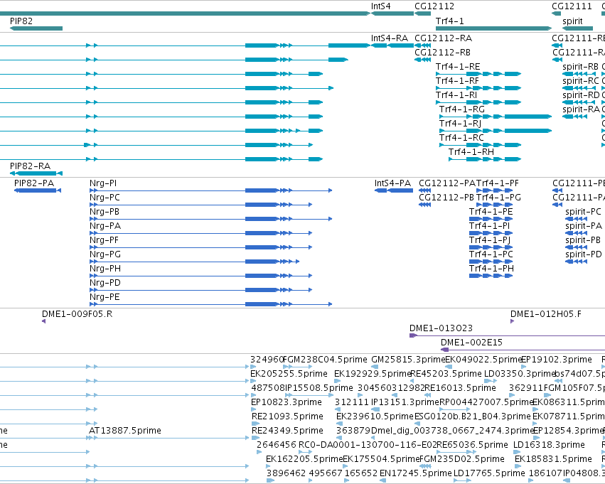The image size is (605, 484).
Task: Select the RE21093.5prime EST label
Action: tap(287, 416)
